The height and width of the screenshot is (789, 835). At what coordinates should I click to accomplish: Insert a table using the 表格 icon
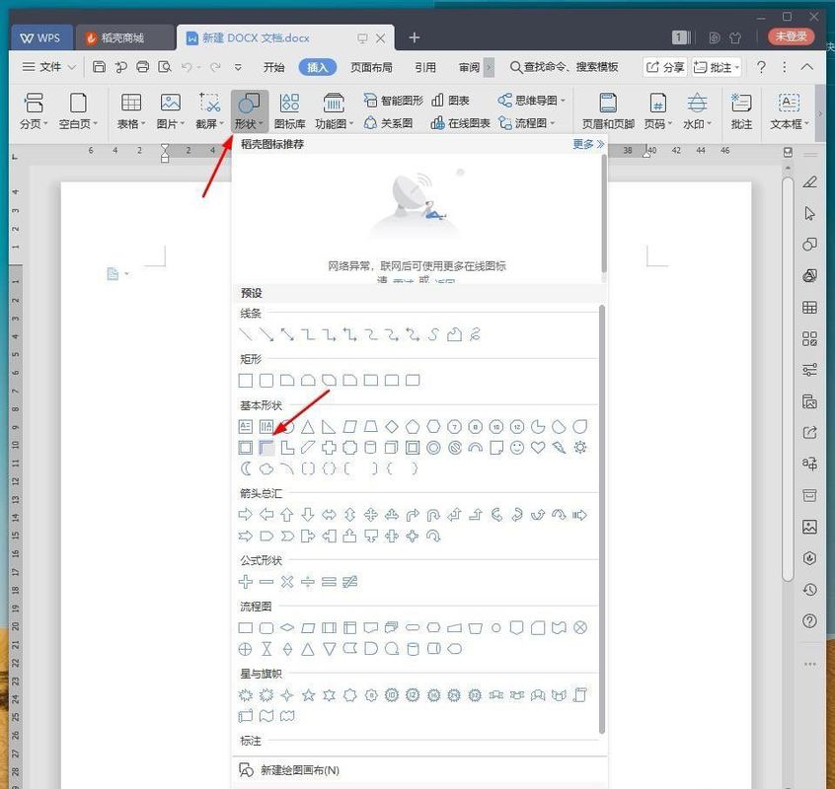tap(131, 108)
